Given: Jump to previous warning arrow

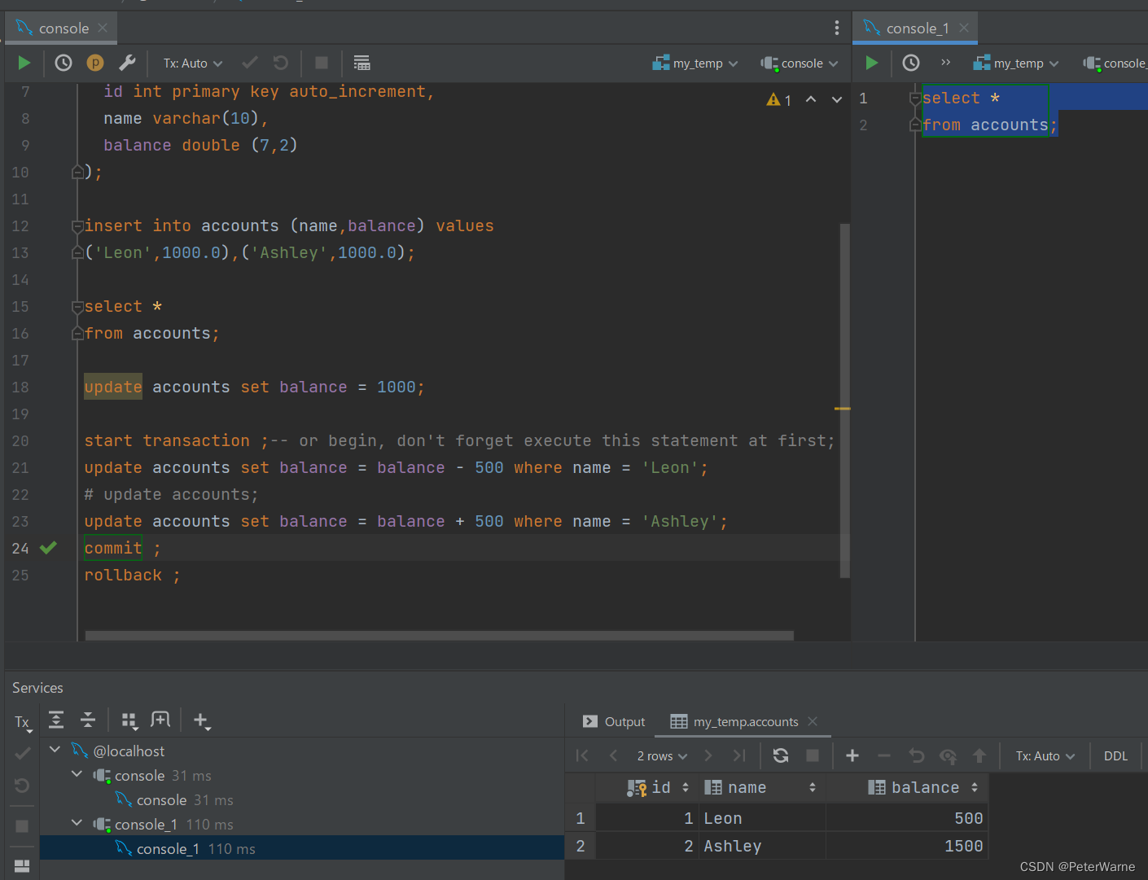Looking at the screenshot, I should [811, 99].
